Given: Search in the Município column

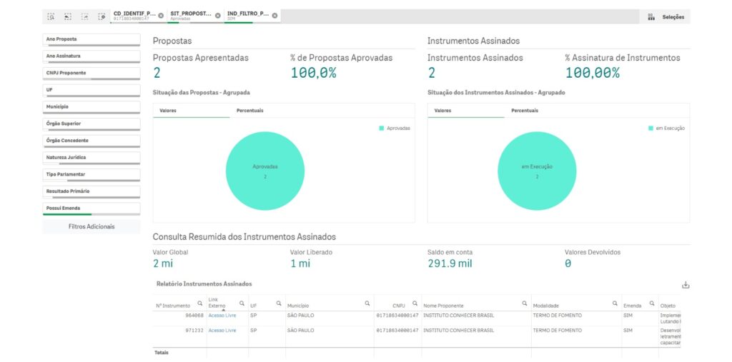Looking at the screenshot, I should click(367, 303).
